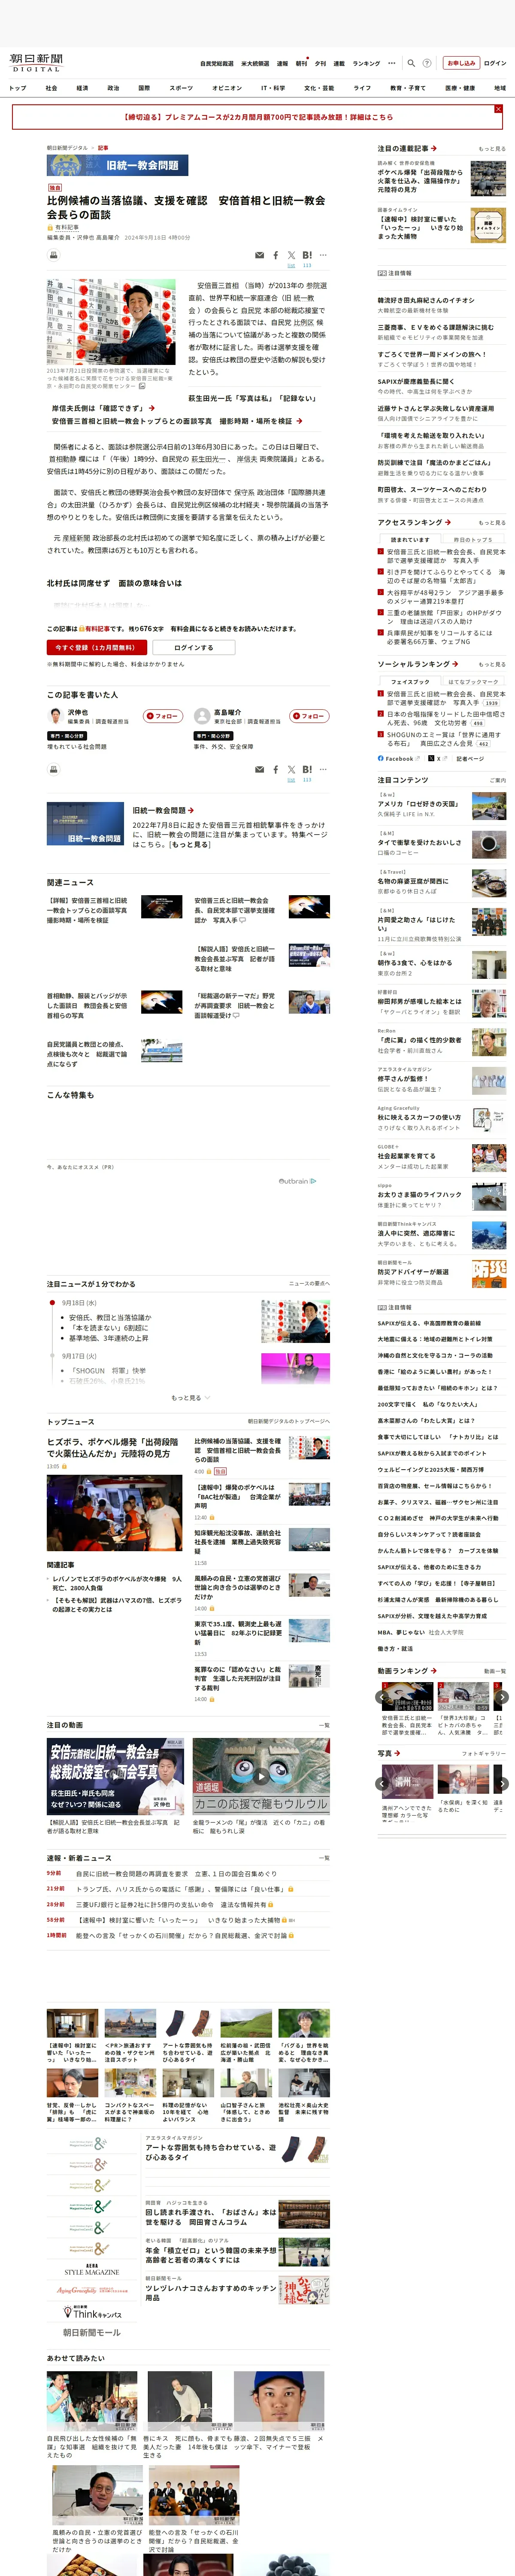
Task: Open 朝日新聞モール link in magazine list
Action: pyautogui.click(x=92, y=2332)
